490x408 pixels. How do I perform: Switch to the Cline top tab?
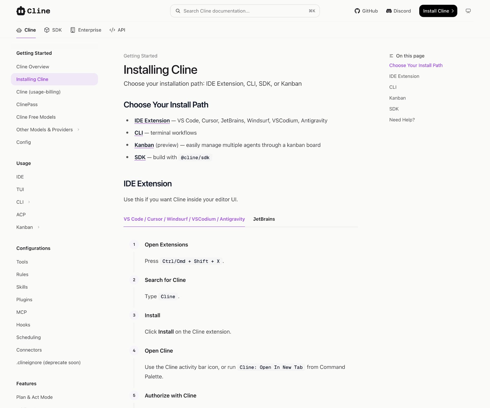click(x=26, y=30)
